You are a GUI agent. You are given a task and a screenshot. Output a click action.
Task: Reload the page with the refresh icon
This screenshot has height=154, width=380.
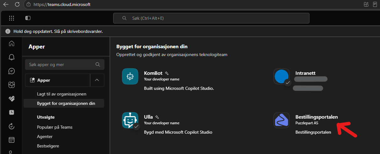click(17, 4)
